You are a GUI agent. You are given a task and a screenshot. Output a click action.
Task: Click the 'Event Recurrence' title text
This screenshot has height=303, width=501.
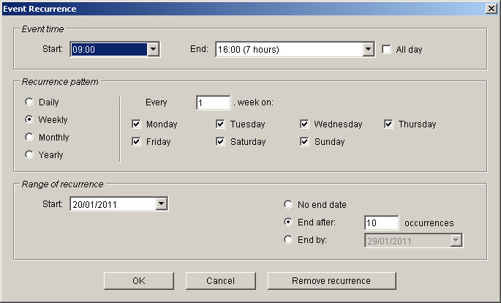tap(39, 9)
